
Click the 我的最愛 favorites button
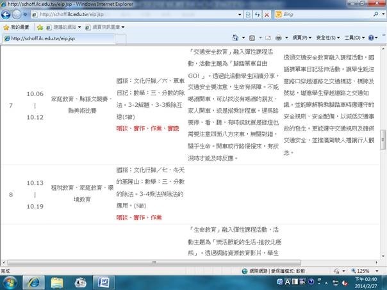pos(16,27)
